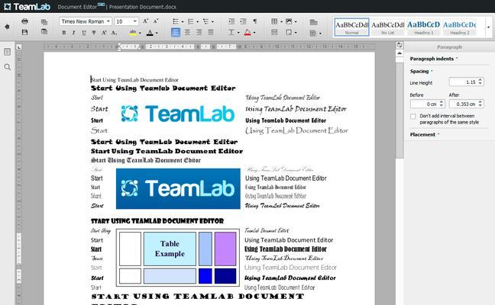Align text left

click(176, 32)
